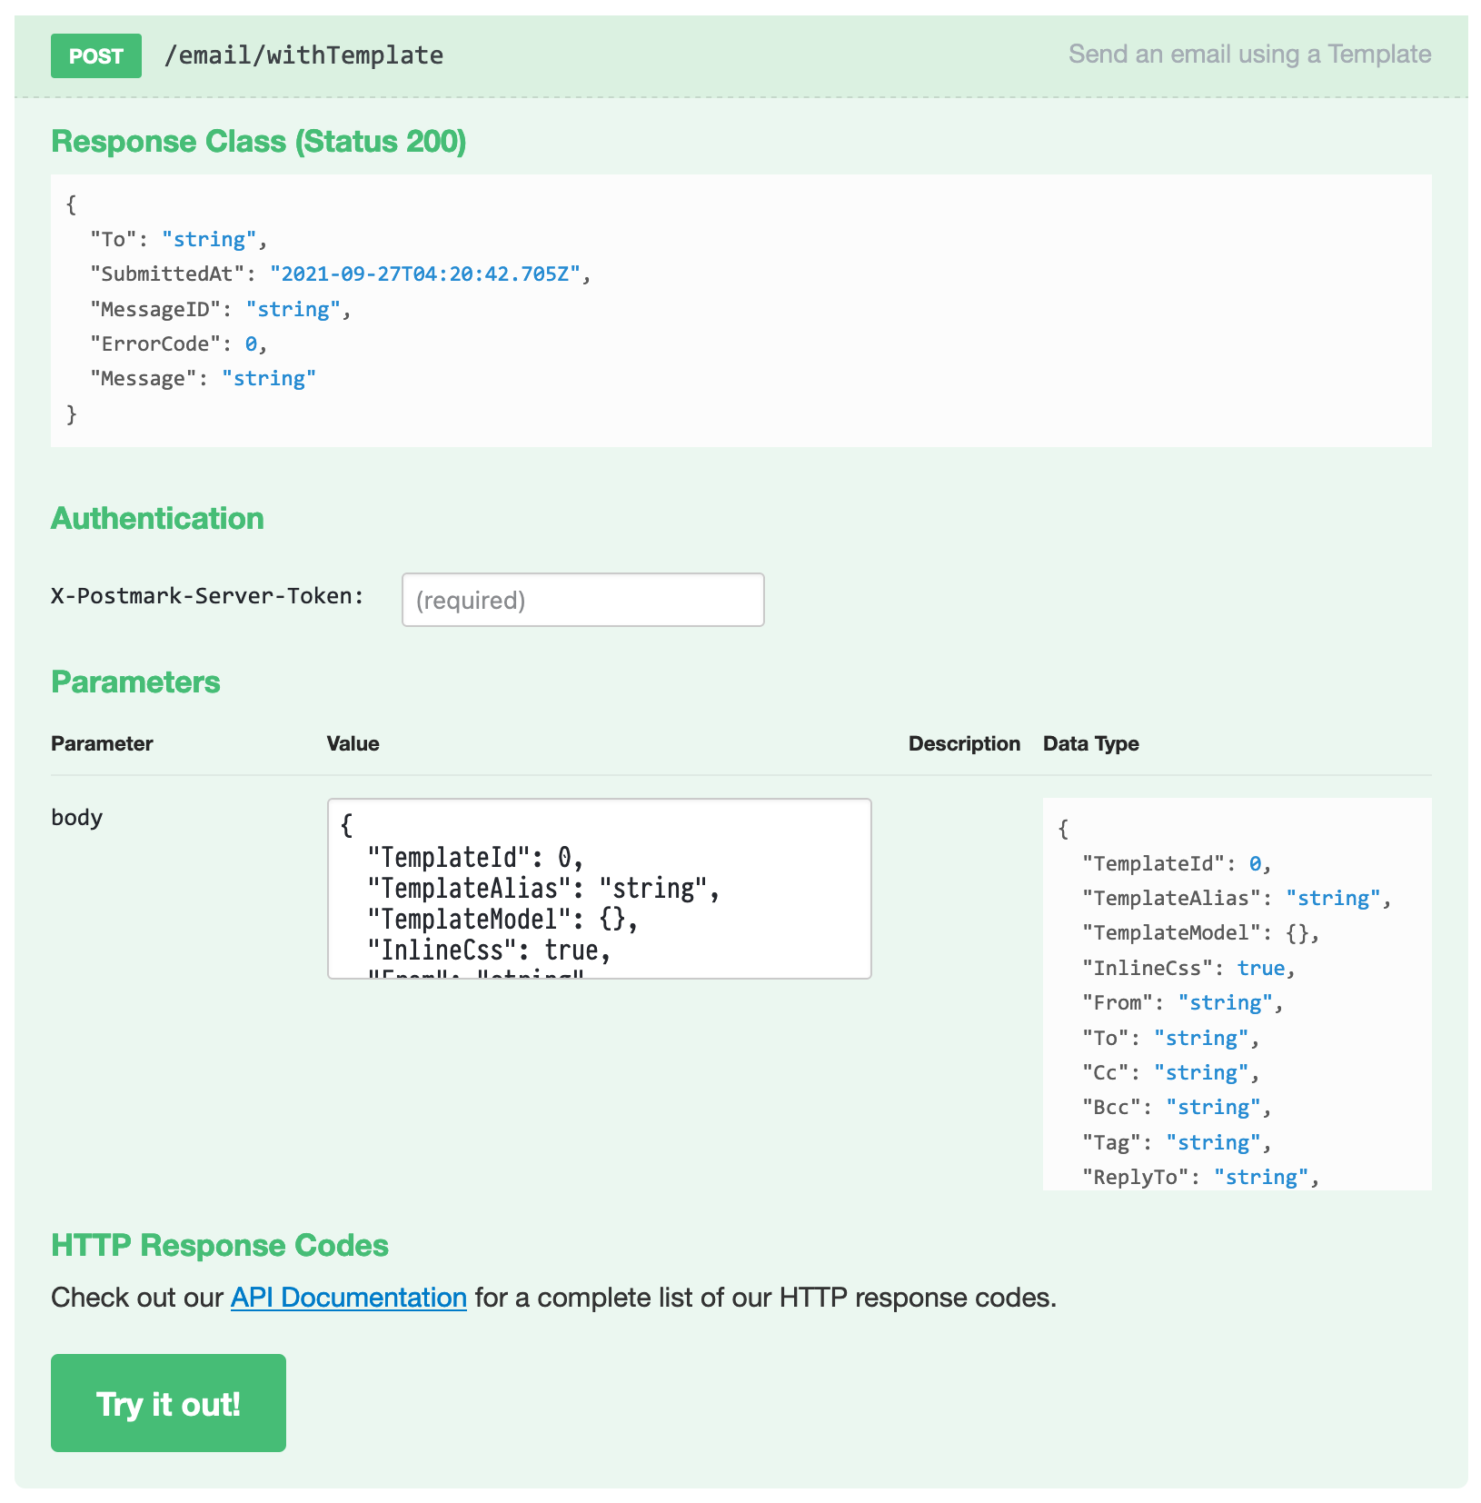Click 'Send an email using a Template' summary
The width and height of the screenshot is (1481, 1503).
point(1249,55)
